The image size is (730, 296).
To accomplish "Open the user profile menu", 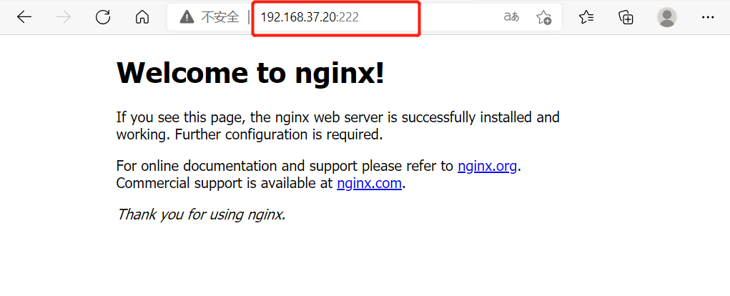I will (666, 18).
